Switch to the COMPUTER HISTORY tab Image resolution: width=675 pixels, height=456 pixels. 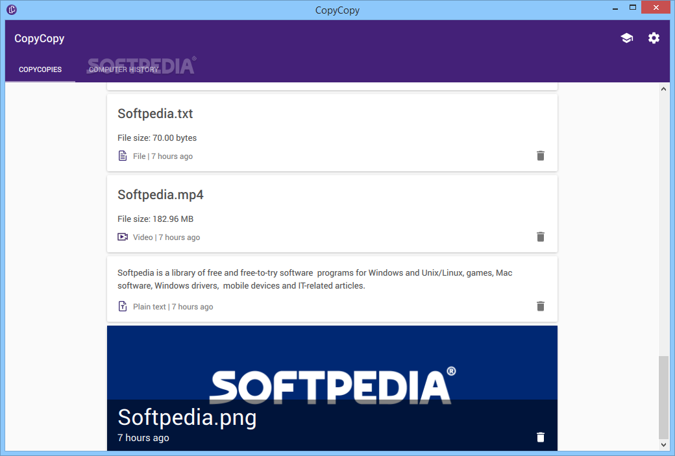(123, 69)
